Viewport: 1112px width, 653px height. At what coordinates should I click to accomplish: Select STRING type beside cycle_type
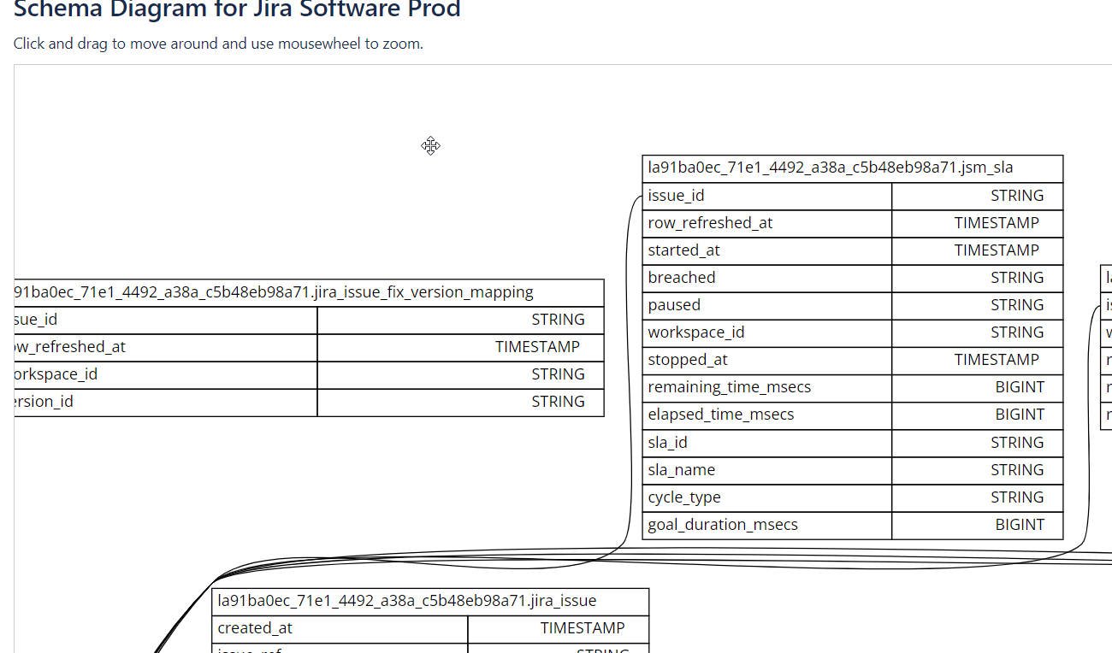pos(1017,497)
